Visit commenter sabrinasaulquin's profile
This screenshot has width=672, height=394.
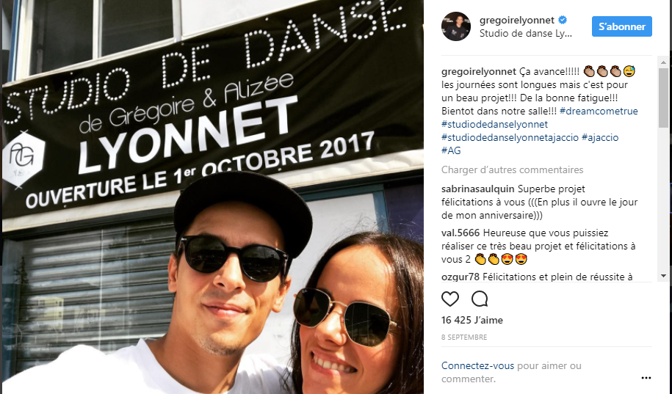point(478,189)
